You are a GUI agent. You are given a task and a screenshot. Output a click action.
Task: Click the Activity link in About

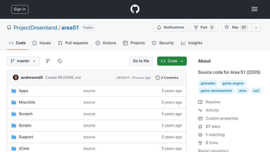212,110
